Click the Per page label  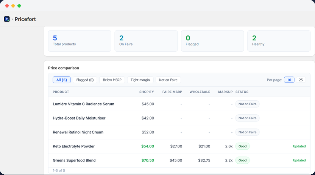click(x=274, y=80)
